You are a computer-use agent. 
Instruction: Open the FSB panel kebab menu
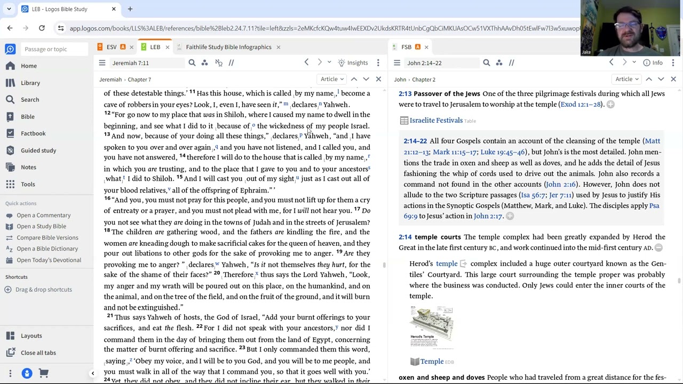[x=672, y=63]
